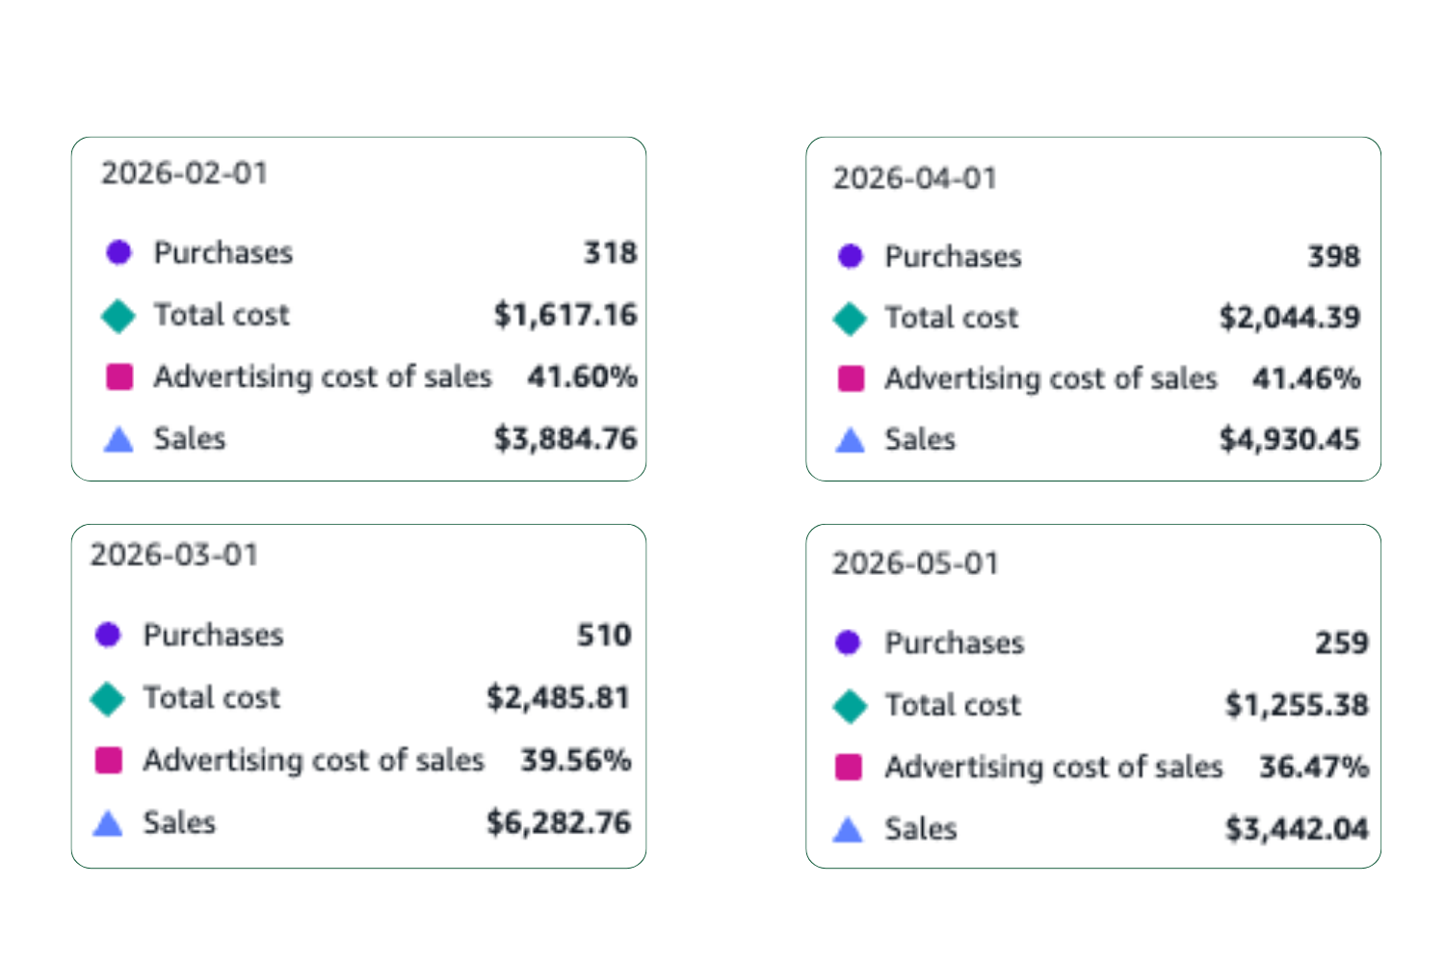The width and height of the screenshot is (1445, 963).
Task: Click the blue Sales triangle in 2026-04-01 card
Action: 851,440
